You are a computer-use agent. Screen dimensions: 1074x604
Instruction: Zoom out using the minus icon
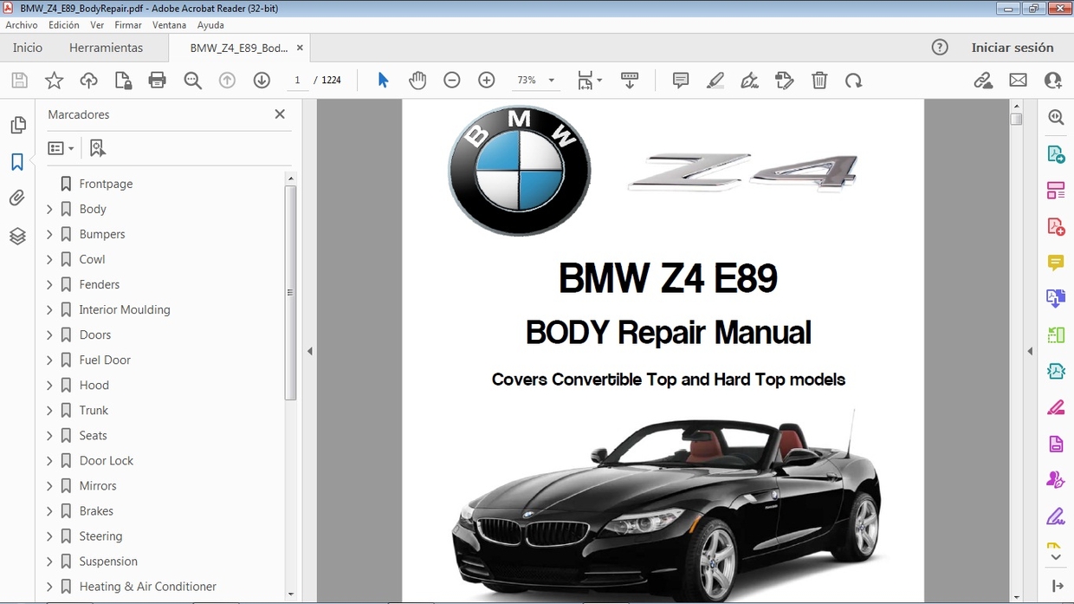[451, 80]
